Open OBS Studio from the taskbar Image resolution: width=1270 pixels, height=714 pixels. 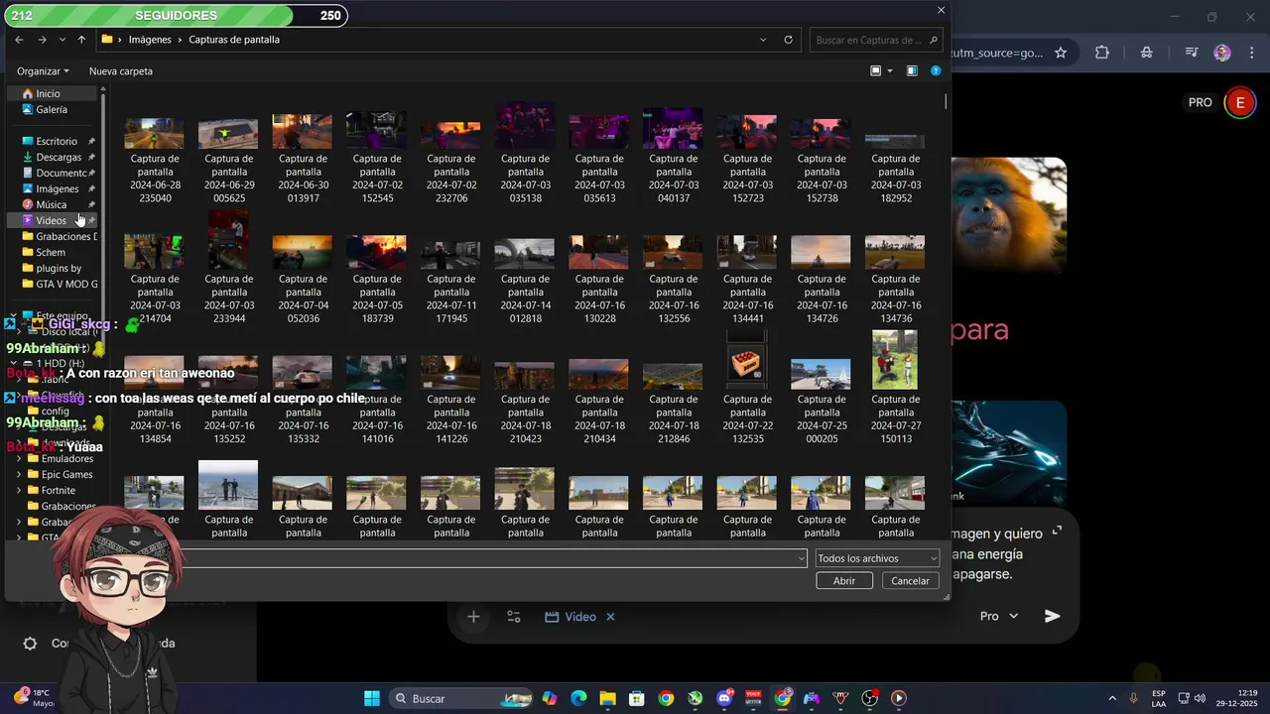click(870, 698)
